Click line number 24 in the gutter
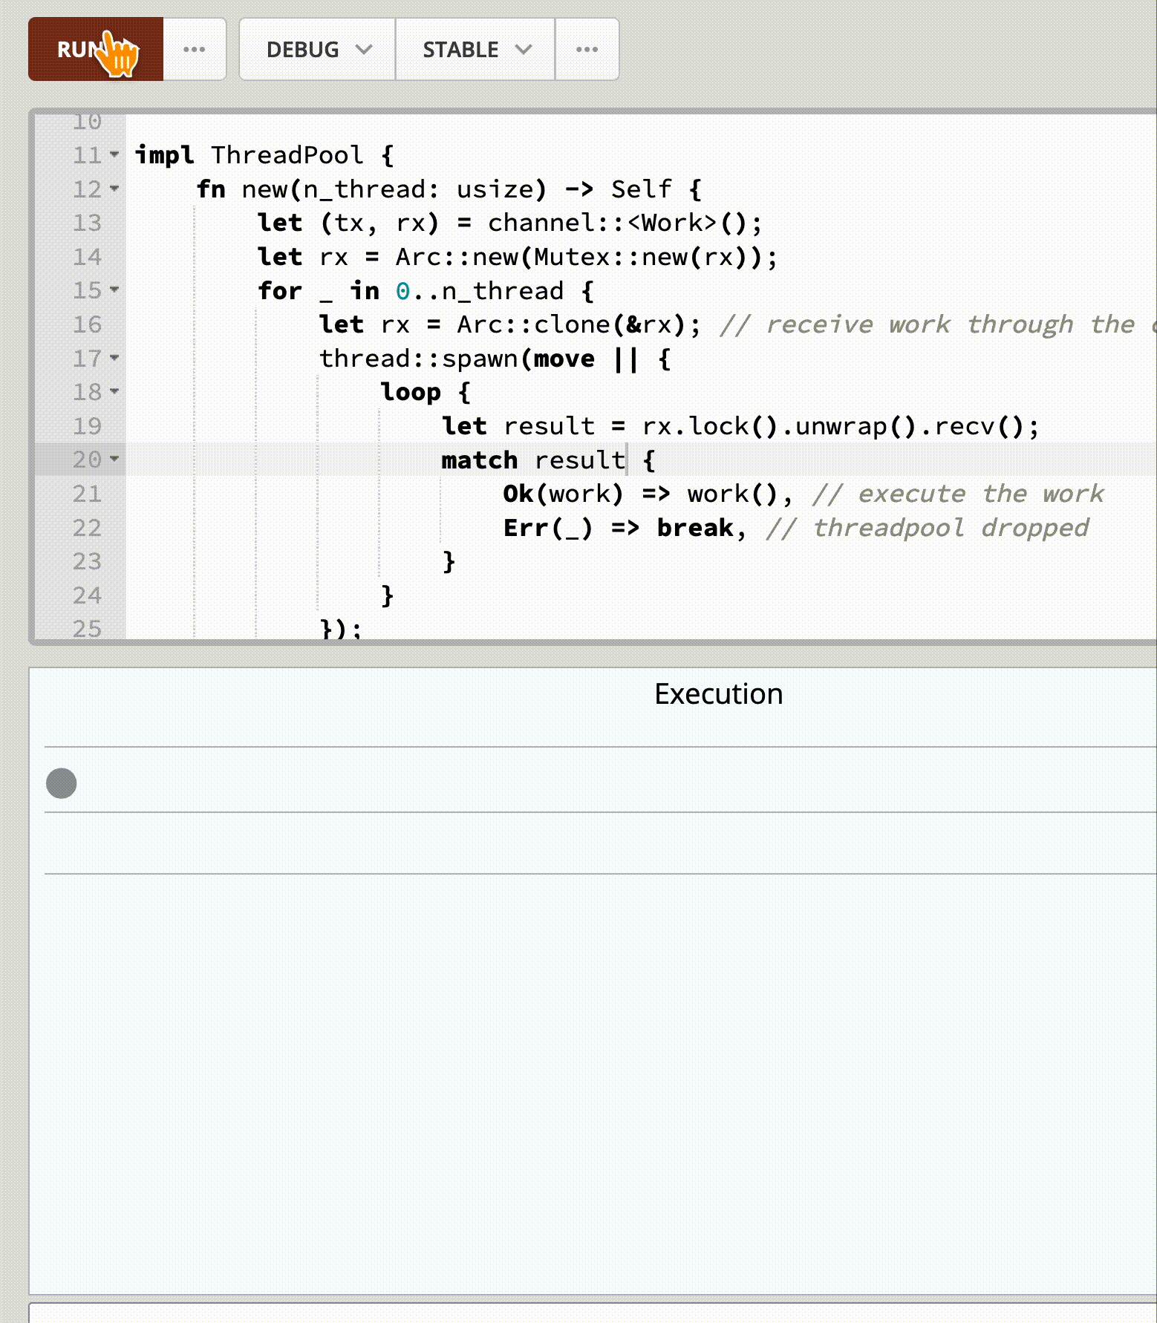Screen dimensions: 1157x1323 coord(87,595)
